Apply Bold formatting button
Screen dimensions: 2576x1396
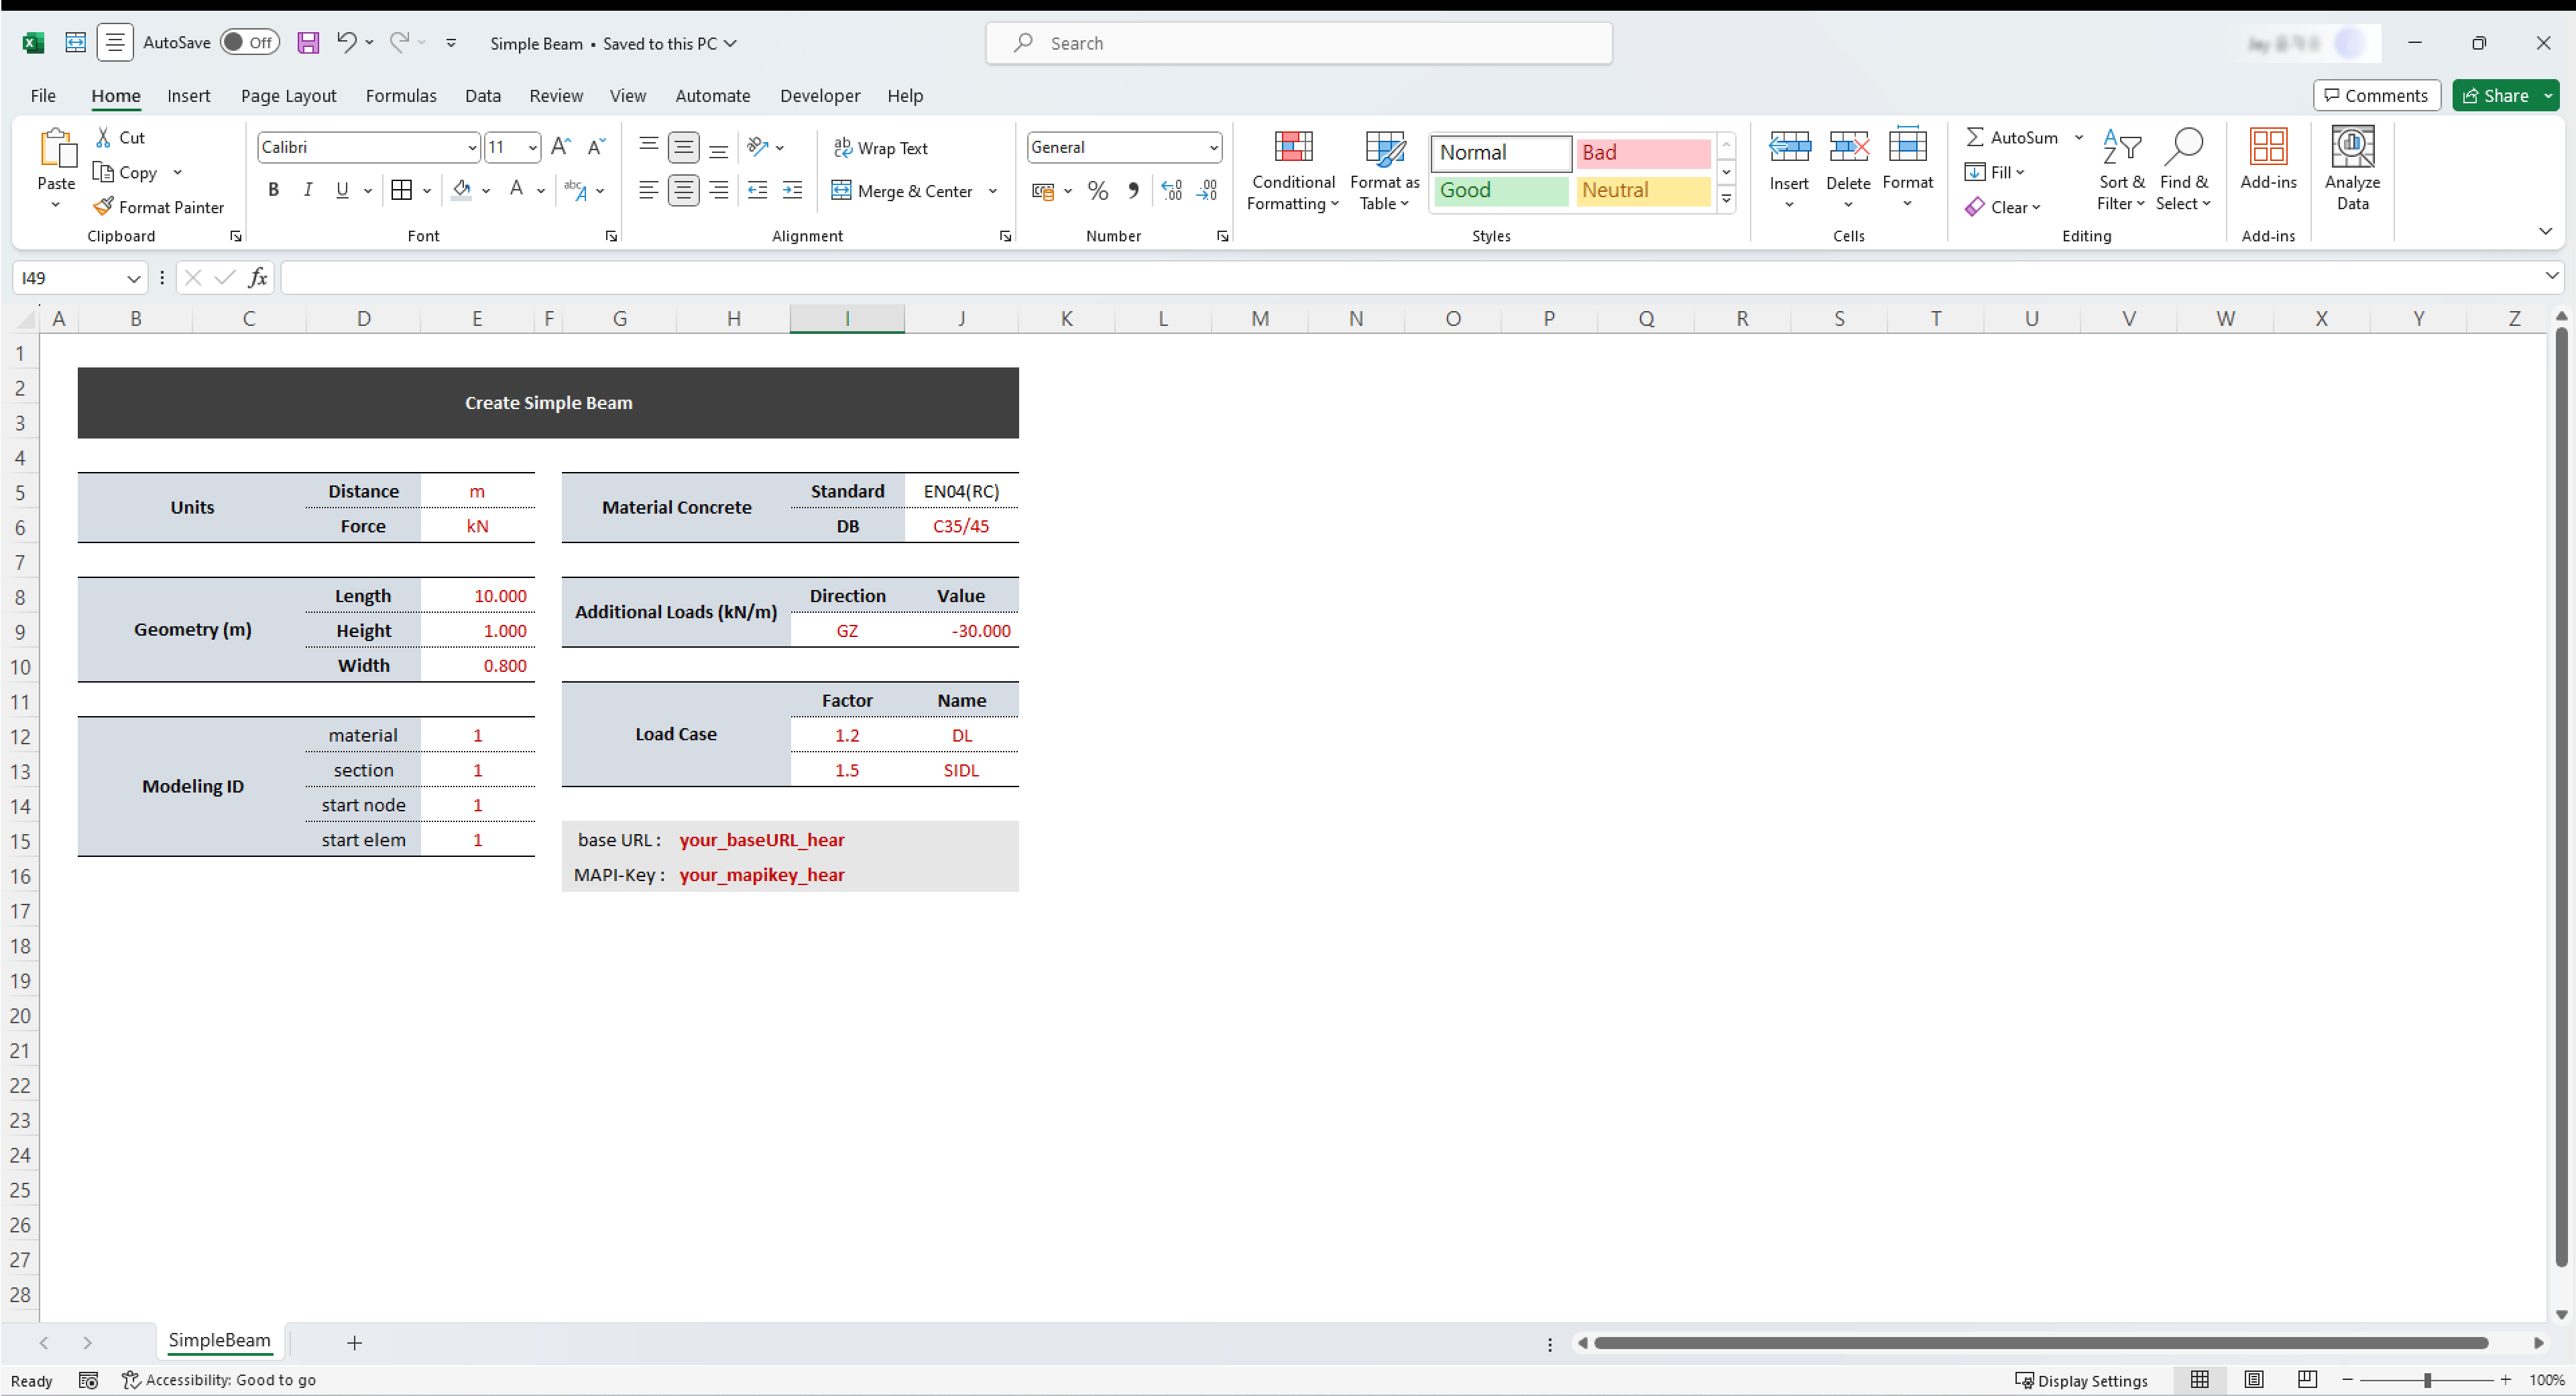tap(273, 190)
